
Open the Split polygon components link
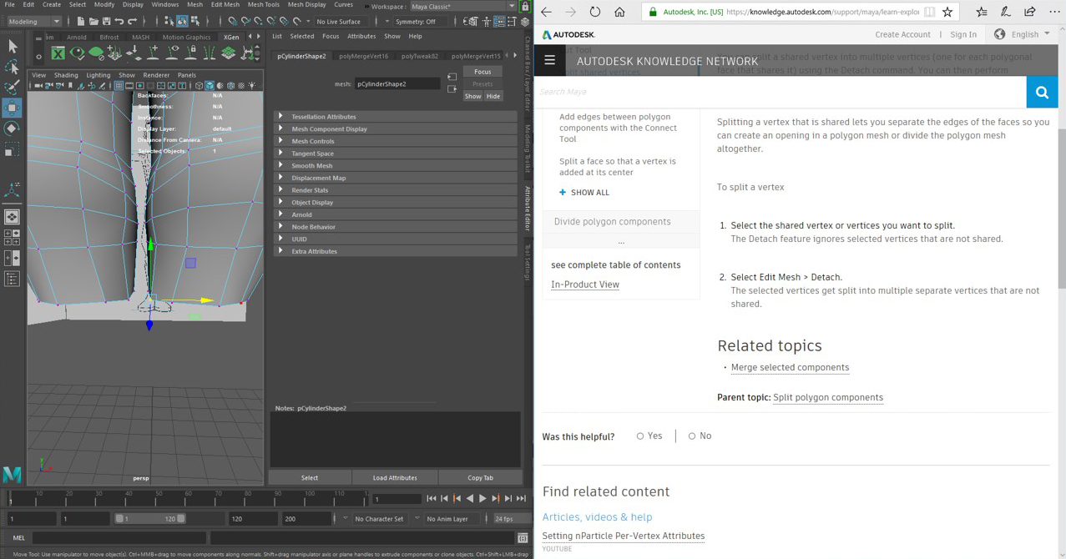(827, 397)
